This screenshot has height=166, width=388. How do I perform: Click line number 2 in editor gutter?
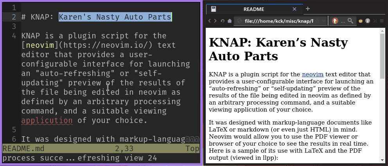[14, 17]
